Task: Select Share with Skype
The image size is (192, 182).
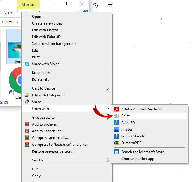Action: click(x=67, y=64)
